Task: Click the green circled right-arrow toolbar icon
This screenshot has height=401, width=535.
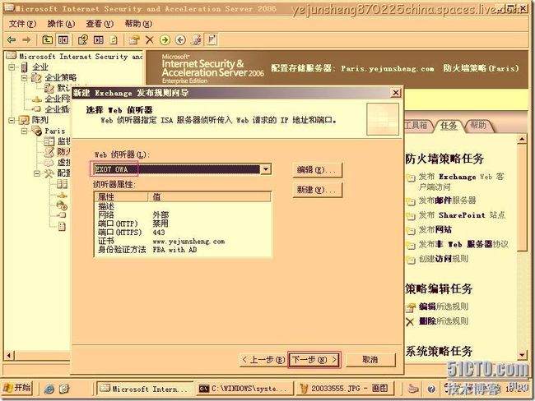Action: [x=165, y=40]
